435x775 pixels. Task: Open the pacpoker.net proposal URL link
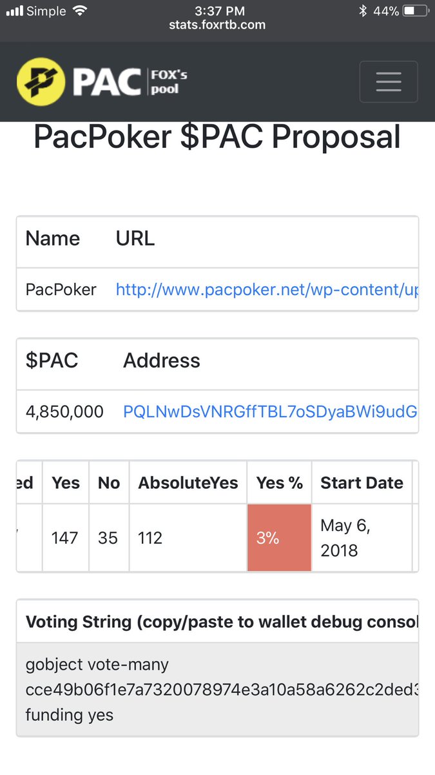pos(267,289)
